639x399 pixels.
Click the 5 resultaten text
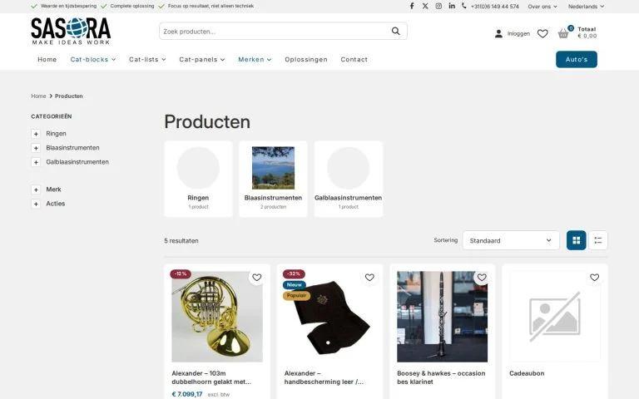point(181,241)
